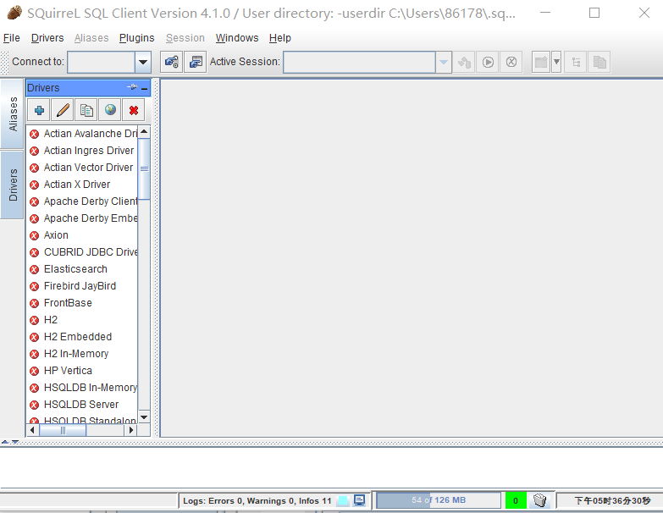The image size is (663, 513).
Task: Click the Logs errors warnings infos status text
Action: pos(257,501)
